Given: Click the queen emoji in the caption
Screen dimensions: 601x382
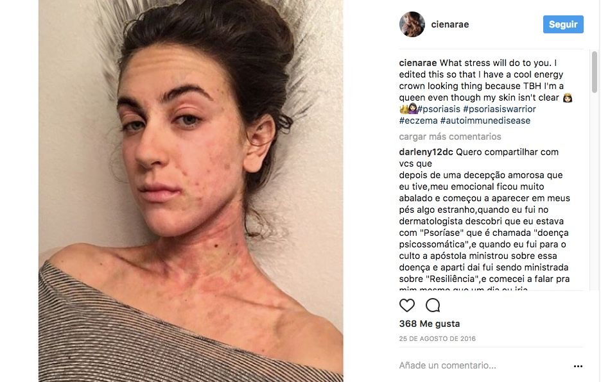Looking at the screenshot, I should pos(567,98).
